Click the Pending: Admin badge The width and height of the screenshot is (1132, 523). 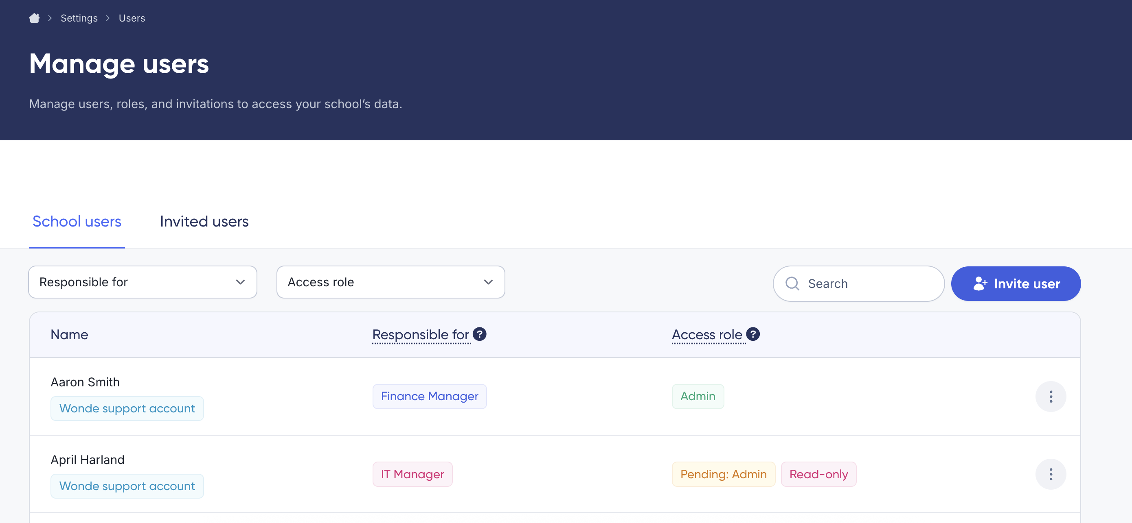click(723, 474)
